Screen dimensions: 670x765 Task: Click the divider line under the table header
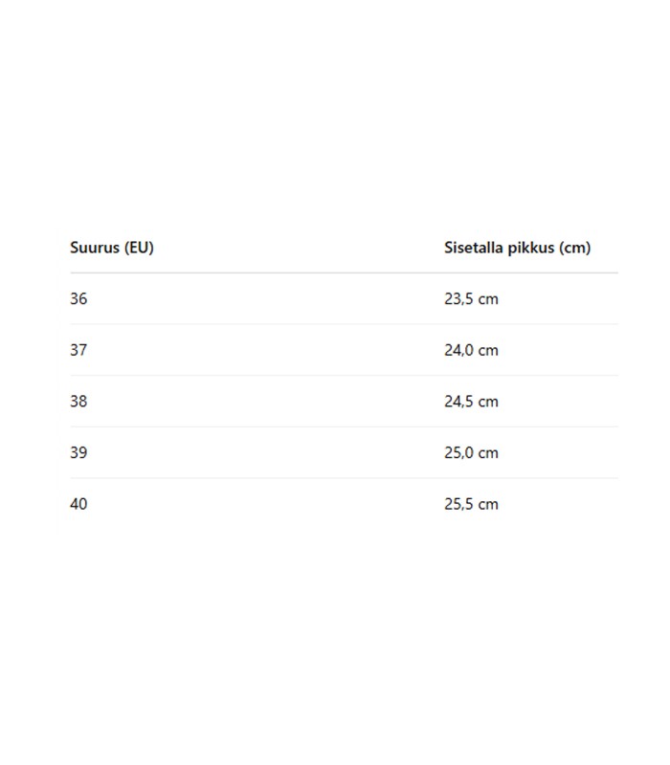coord(344,273)
